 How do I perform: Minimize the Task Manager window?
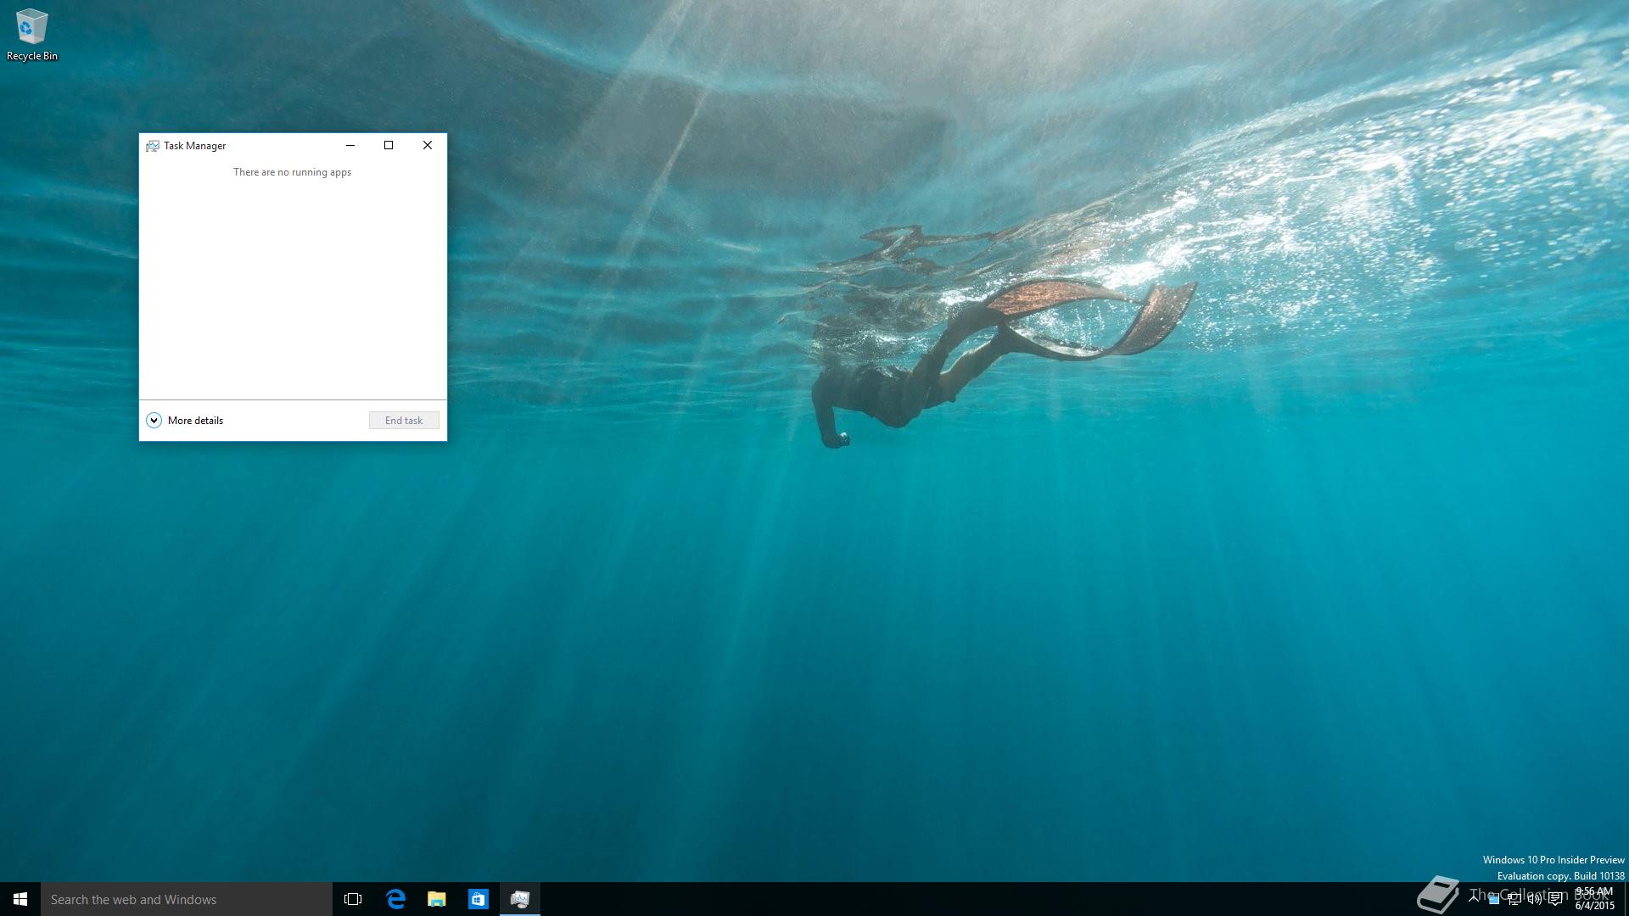[350, 145]
